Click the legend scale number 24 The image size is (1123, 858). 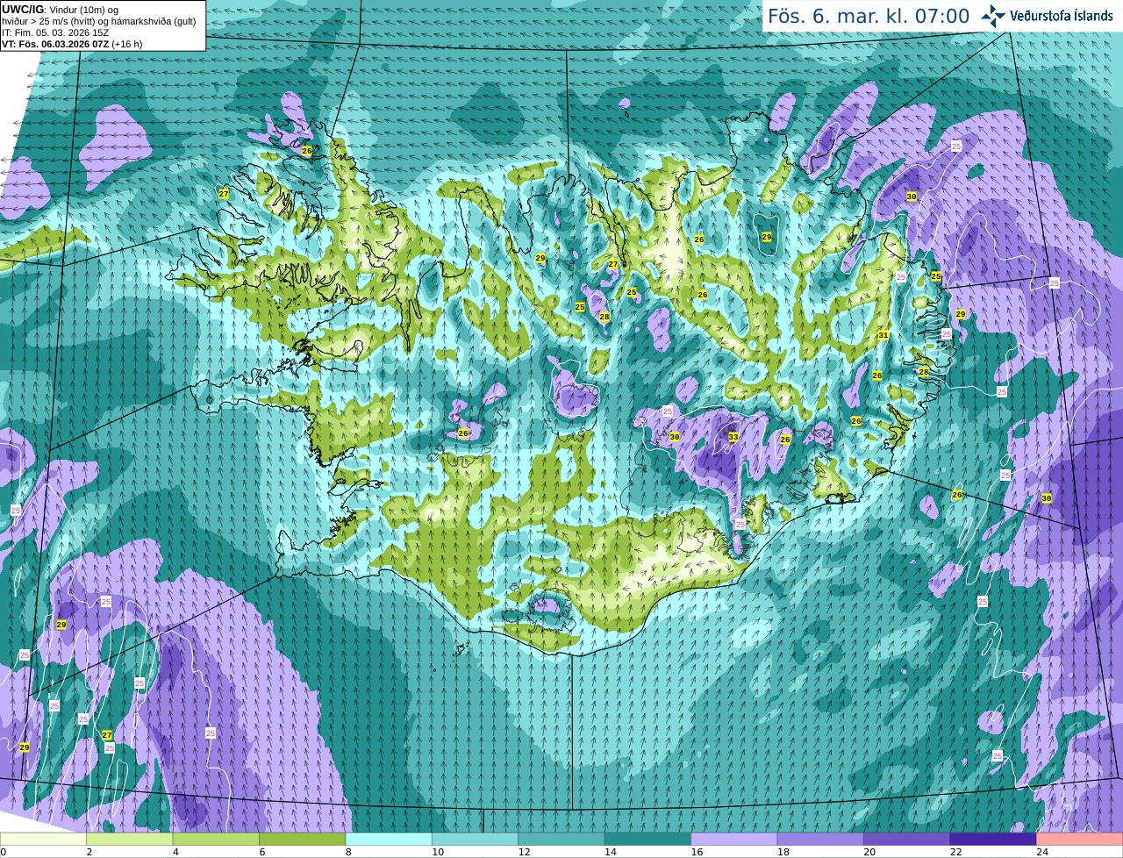pos(1042,852)
